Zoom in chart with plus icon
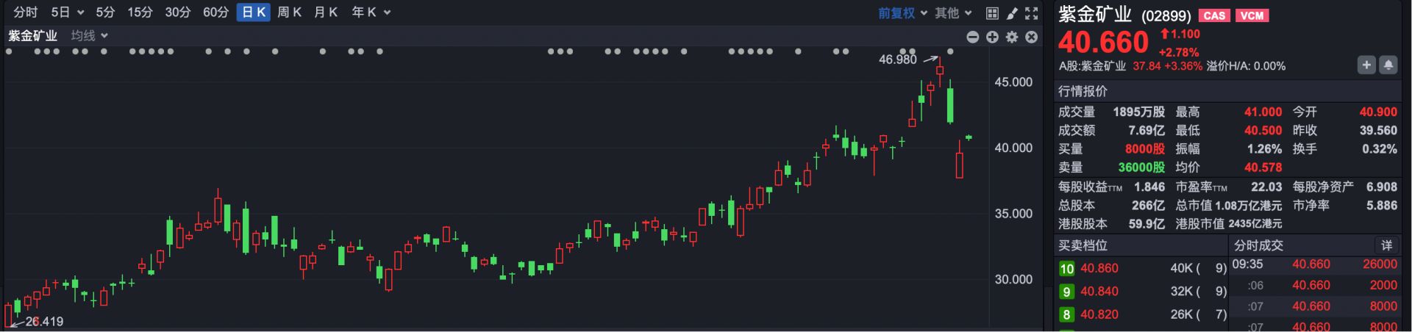 tap(992, 37)
